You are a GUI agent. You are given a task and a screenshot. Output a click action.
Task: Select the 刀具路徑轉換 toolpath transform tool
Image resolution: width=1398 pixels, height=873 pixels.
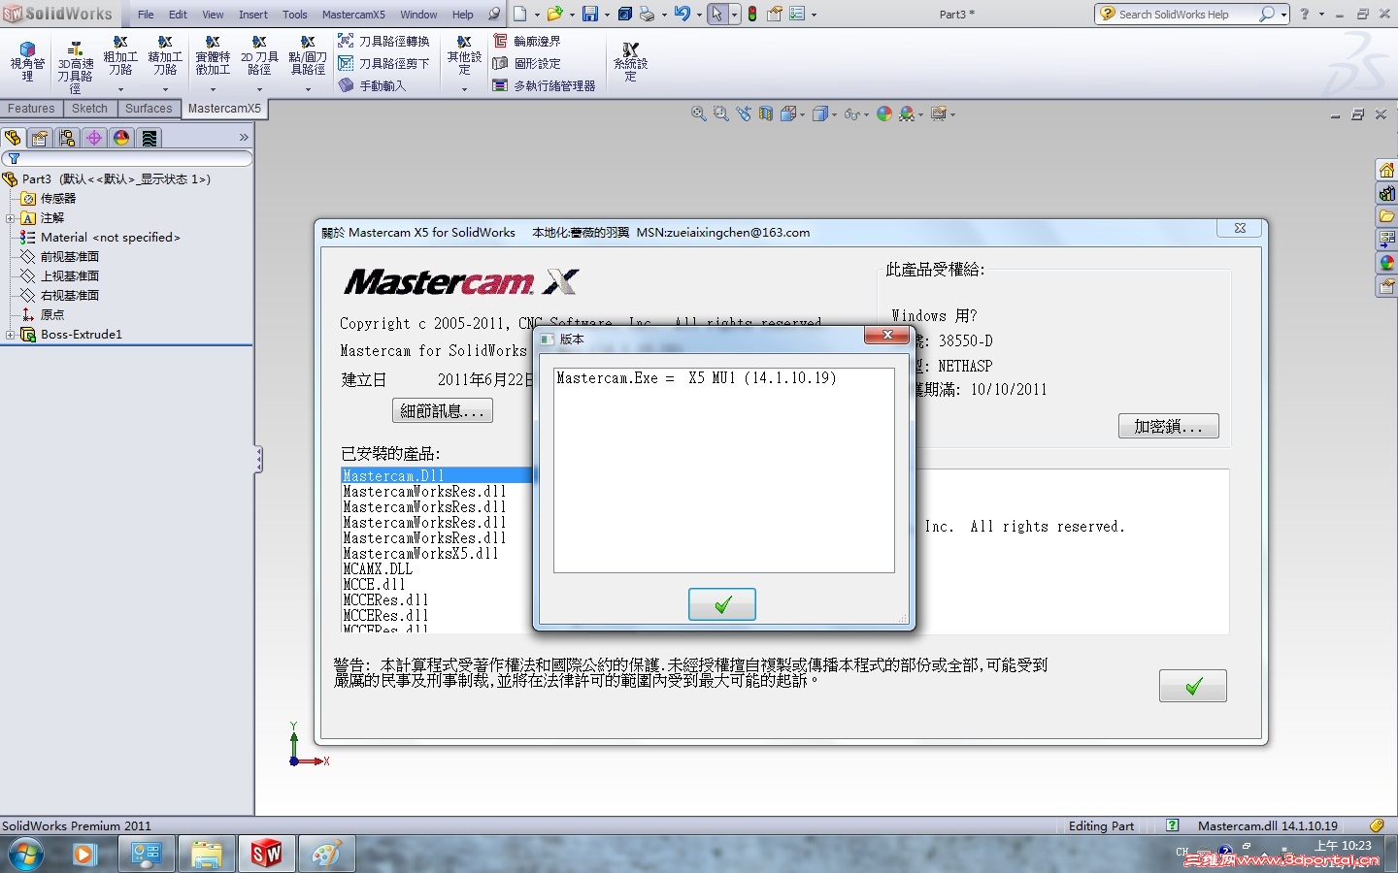pos(383,41)
